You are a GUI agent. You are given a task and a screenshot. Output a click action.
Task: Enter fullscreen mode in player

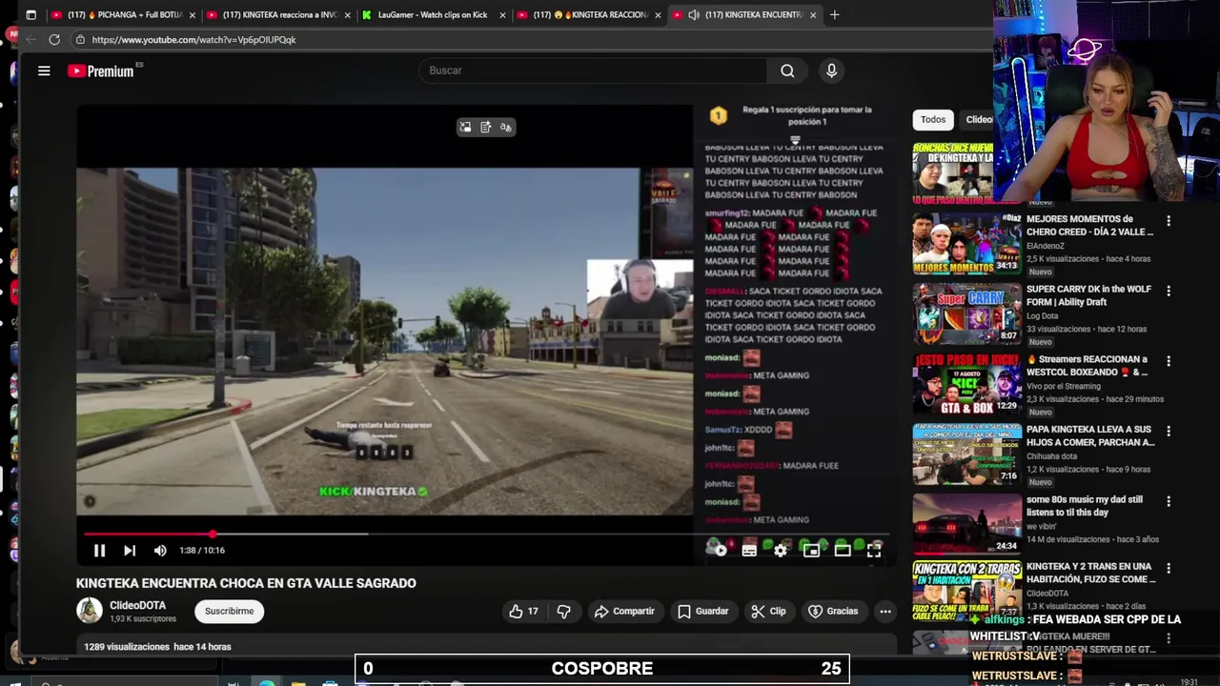point(874,550)
